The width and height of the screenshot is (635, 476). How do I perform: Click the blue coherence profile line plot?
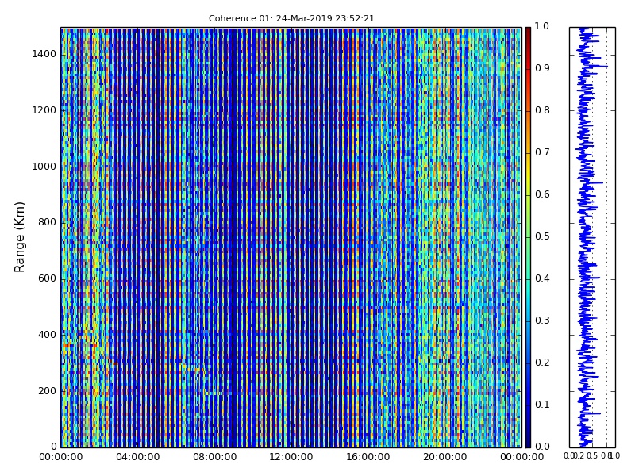585,237
